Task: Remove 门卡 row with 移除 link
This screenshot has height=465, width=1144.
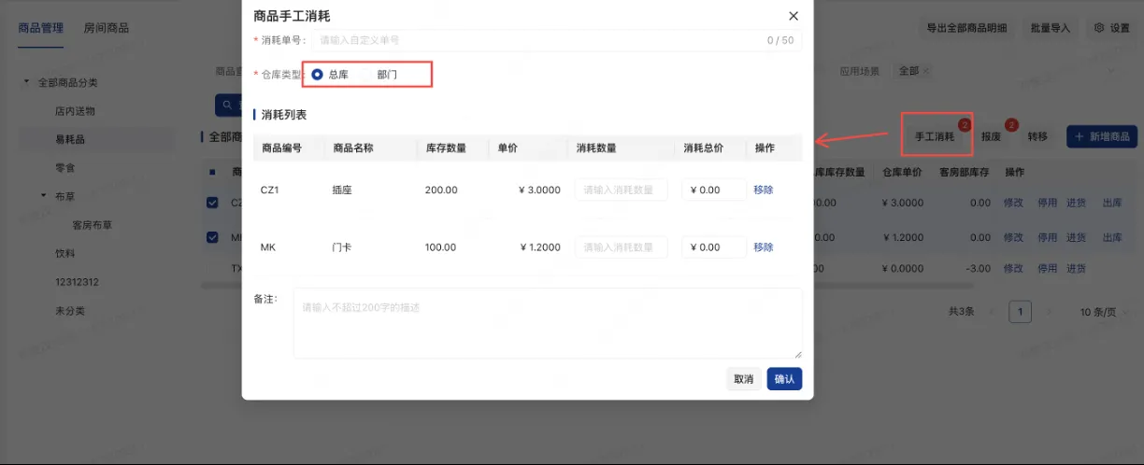Action: 764,247
